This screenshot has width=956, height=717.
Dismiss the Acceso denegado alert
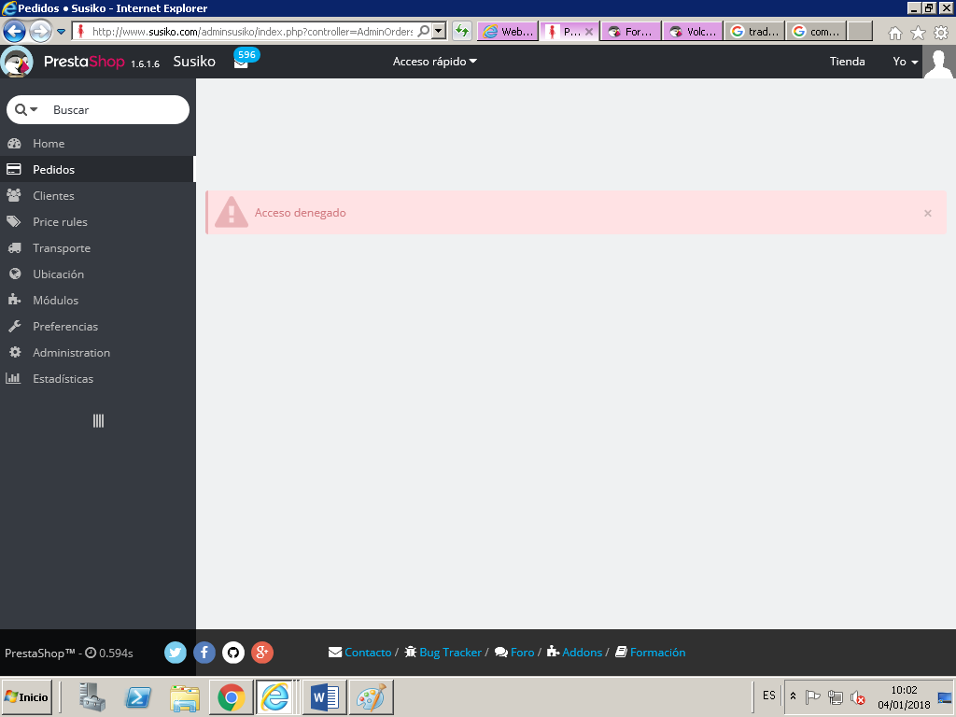click(927, 213)
